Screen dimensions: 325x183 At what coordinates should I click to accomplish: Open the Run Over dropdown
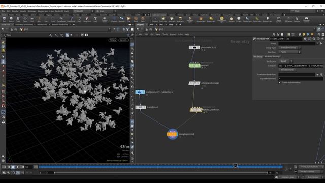[289, 52]
